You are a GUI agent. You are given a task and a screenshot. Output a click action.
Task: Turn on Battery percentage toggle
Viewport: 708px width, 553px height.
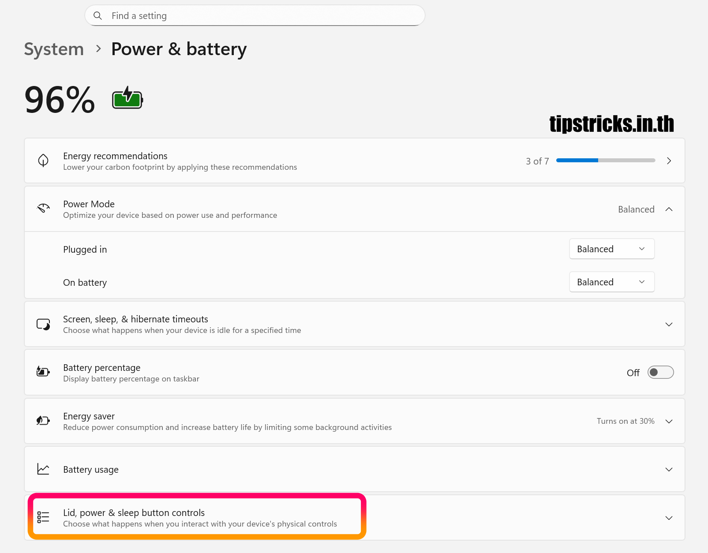660,373
